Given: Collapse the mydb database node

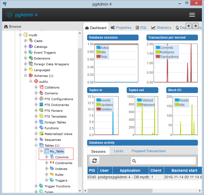Looking at the screenshot, I should [x=20, y=35].
